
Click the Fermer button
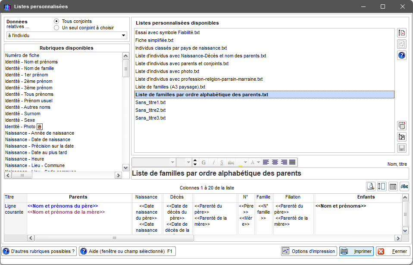point(393,251)
